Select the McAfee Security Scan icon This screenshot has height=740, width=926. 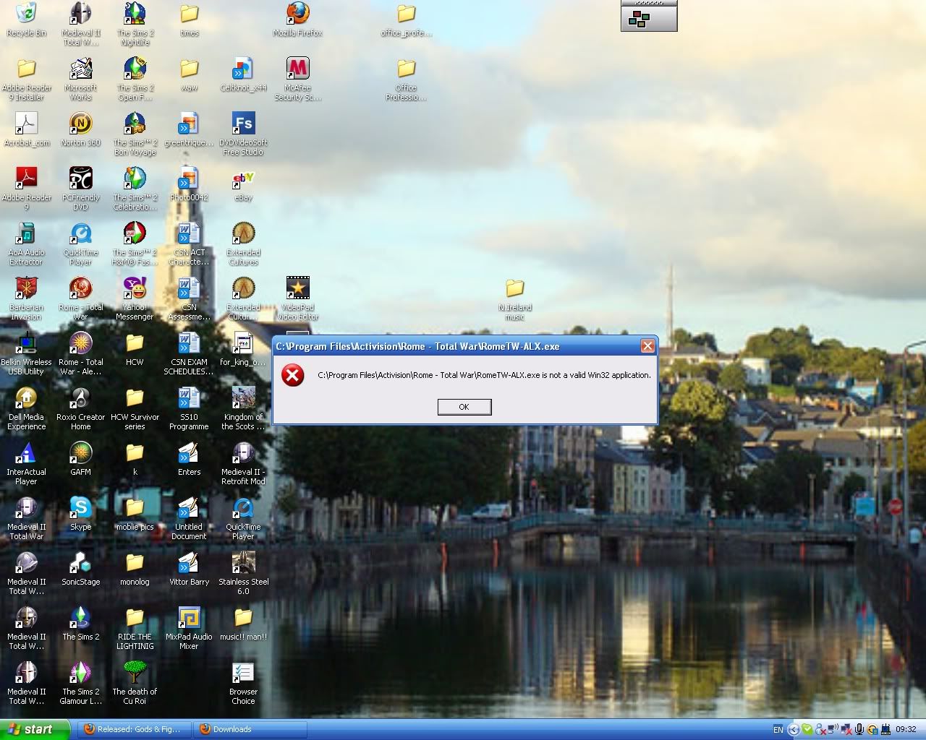pos(297,69)
